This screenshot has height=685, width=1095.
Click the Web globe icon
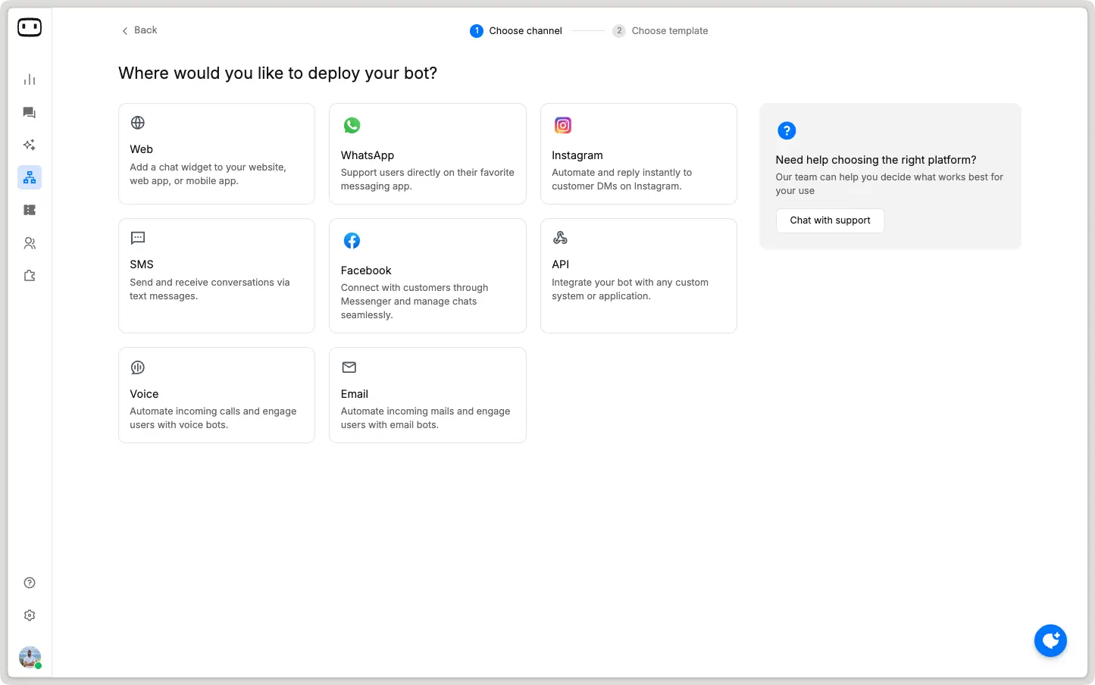pyautogui.click(x=138, y=123)
